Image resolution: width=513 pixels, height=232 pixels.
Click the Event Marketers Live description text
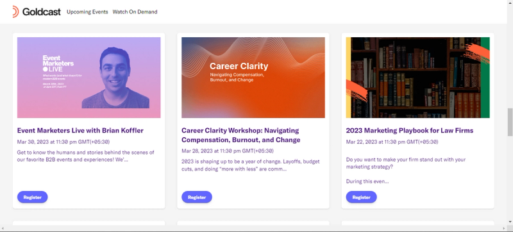point(86,156)
